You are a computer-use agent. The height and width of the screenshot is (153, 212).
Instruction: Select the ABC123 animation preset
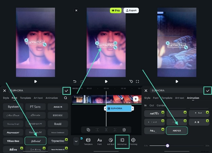[177, 130]
